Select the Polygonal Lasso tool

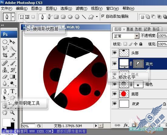point(5,48)
